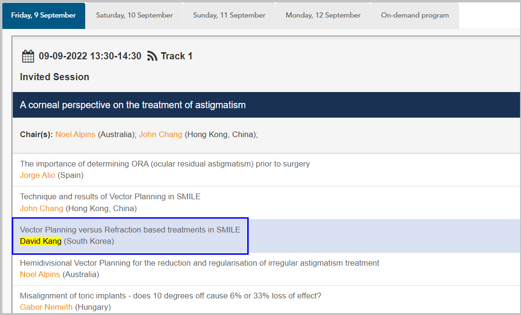Image resolution: width=521 pixels, height=315 pixels.
Task: Click the Misalignment of toric implants title
Action: click(171, 296)
